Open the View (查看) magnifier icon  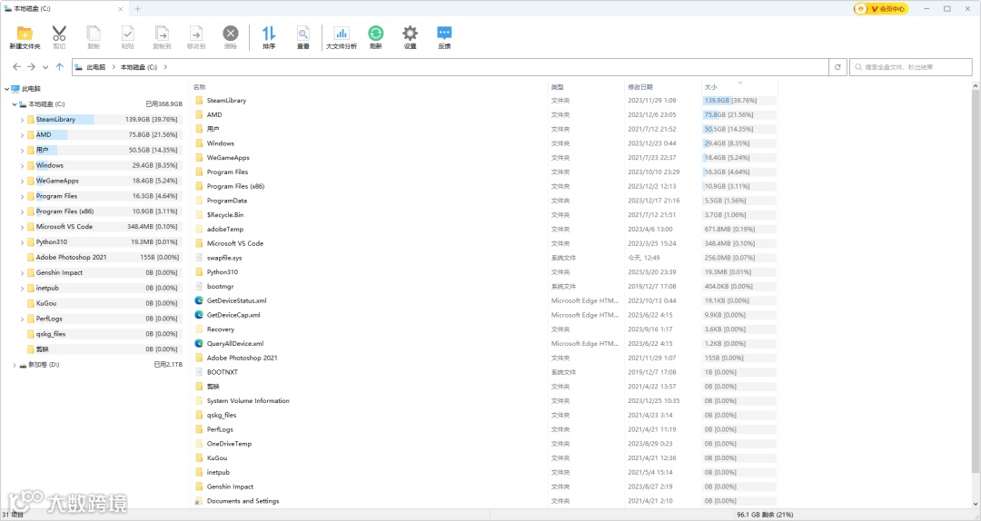[x=302, y=34]
